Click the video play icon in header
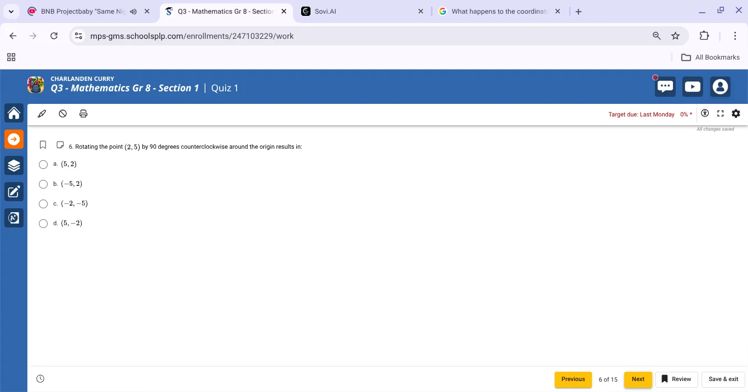This screenshot has height=392, width=748. 693,87
